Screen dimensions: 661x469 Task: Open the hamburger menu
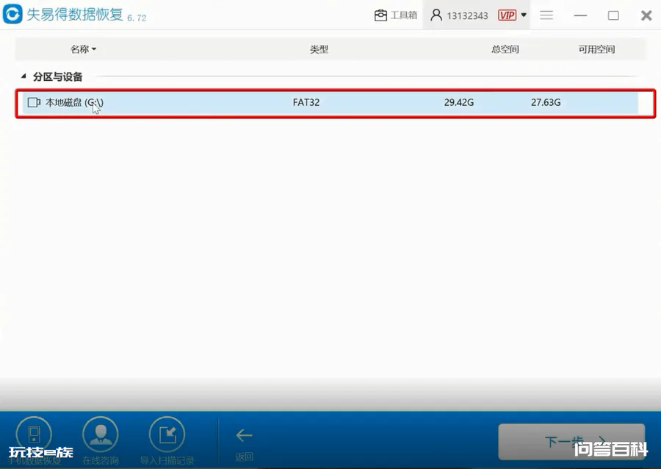[546, 15]
